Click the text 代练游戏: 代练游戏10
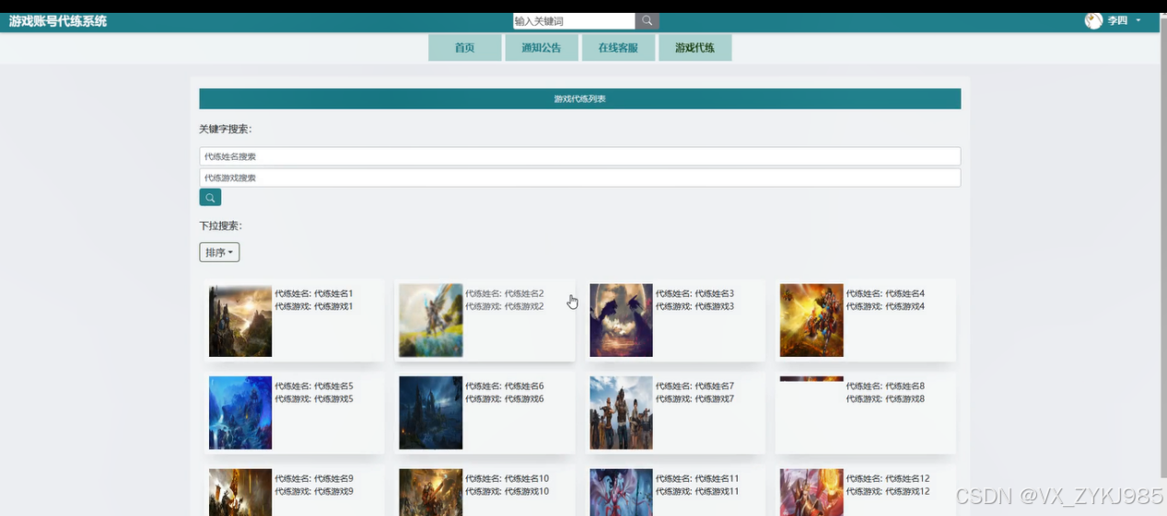The height and width of the screenshot is (516, 1167). [508, 492]
